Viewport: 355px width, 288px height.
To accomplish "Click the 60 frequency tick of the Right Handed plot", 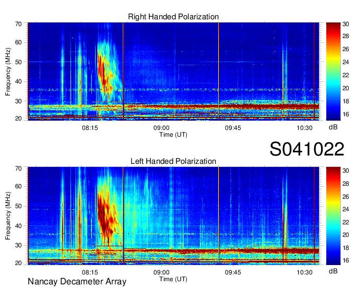I will (x=19, y=42).
